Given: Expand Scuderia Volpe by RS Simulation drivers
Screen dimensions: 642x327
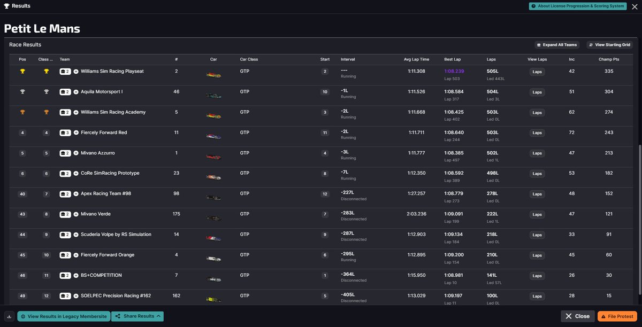Looking at the screenshot, I should pos(76,235).
